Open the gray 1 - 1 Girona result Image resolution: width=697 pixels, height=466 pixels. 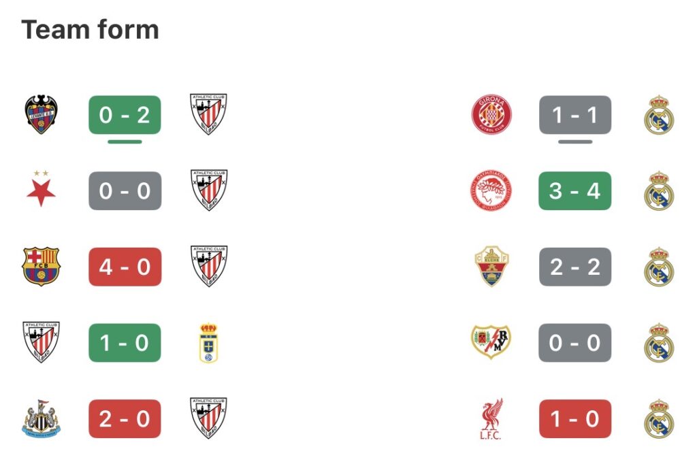tap(575, 114)
